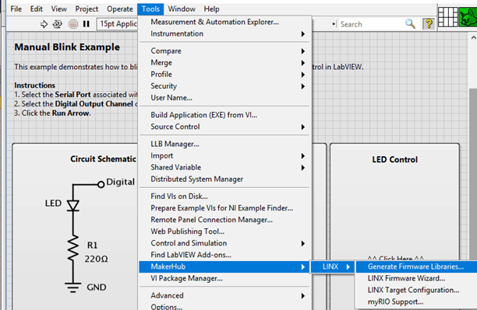This screenshot has width=477, height=310.
Task: Expand the Profile submenu
Action: pos(224,75)
